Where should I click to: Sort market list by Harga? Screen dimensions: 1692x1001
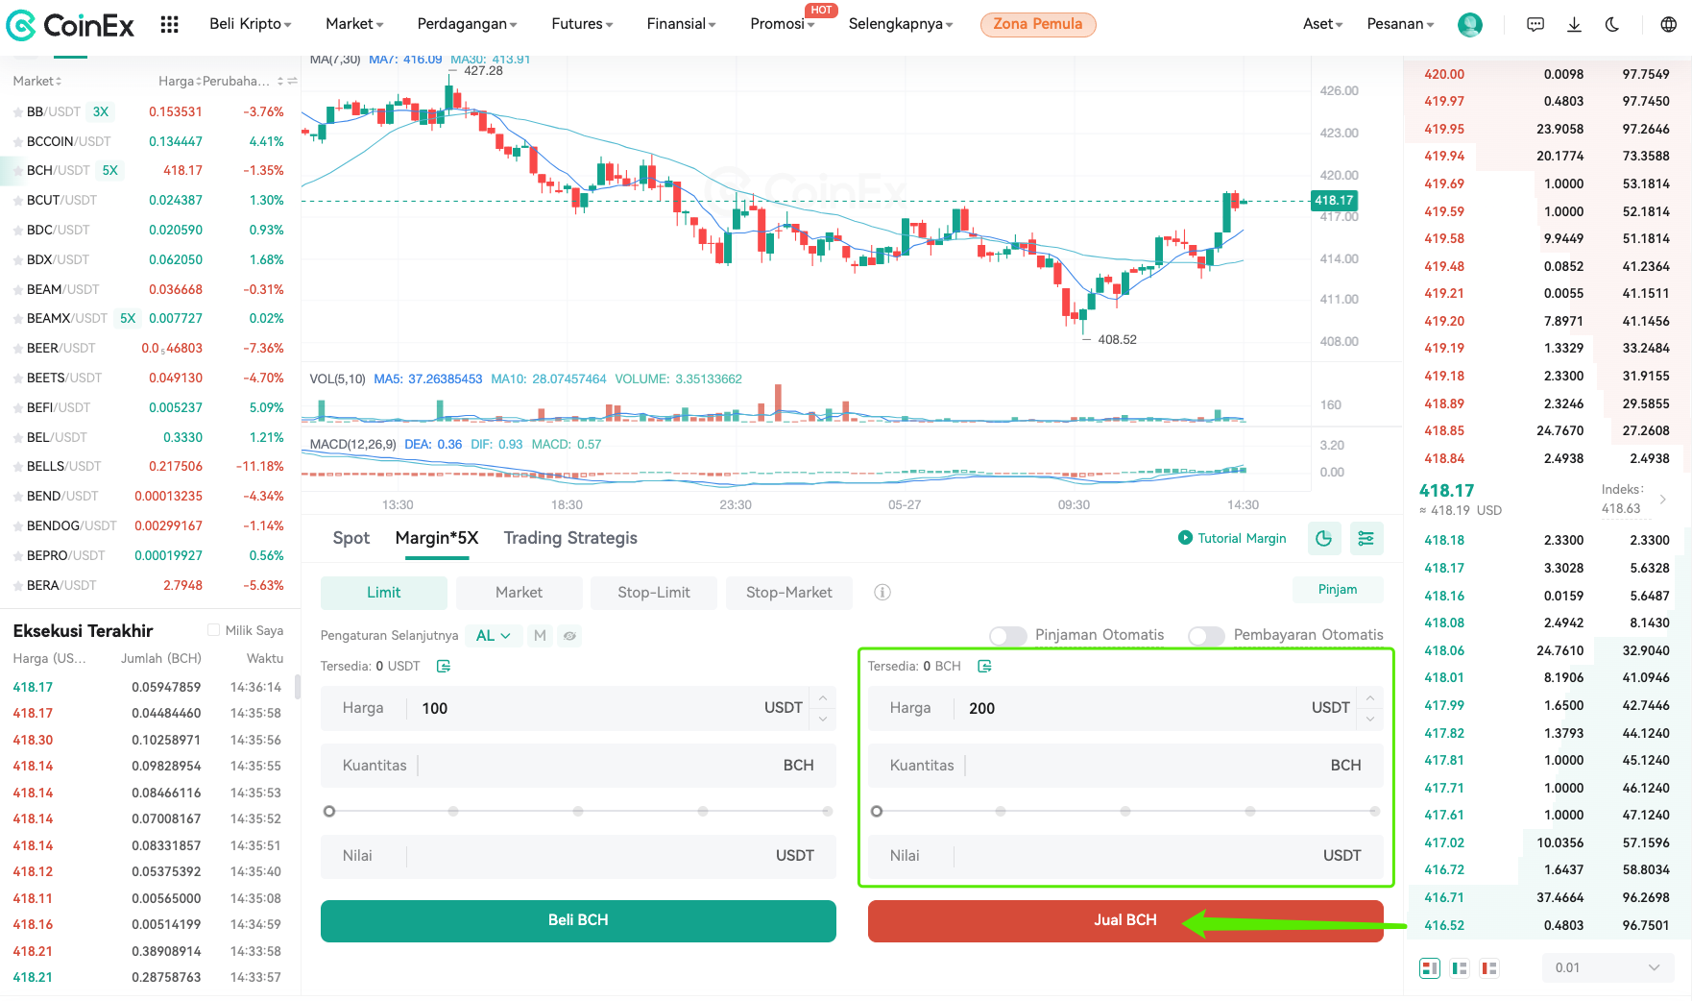[x=181, y=82]
